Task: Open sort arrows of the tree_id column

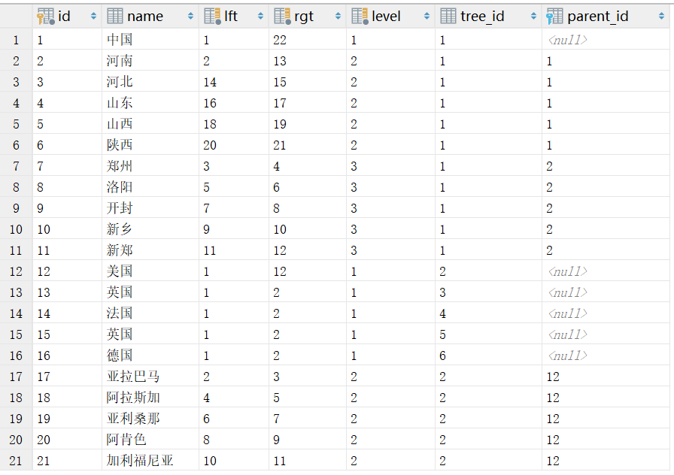Action: coord(534,17)
